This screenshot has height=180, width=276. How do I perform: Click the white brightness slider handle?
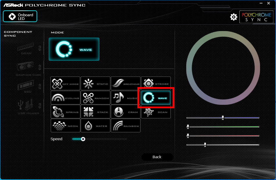tap(205, 145)
